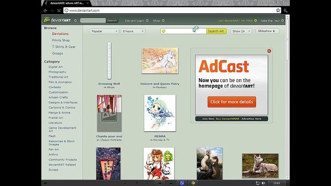Select the Anthro category
The width and height of the screenshot is (331, 186).
(x=53, y=154)
